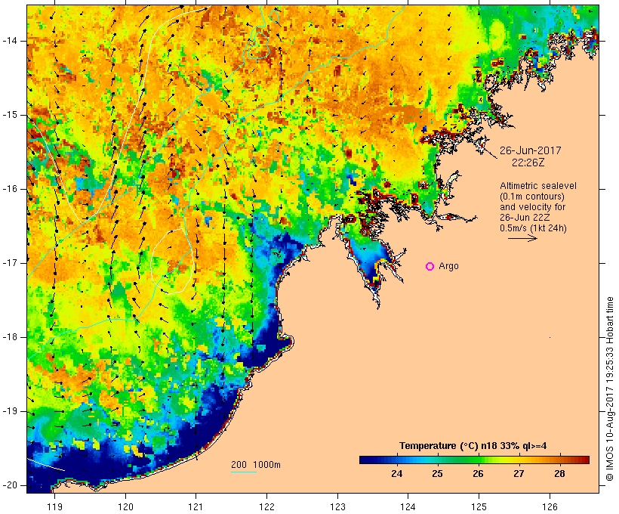Image resolution: width=619 pixels, height=514 pixels.
Task: Click the '121' longitude axis label
Action: [196, 507]
